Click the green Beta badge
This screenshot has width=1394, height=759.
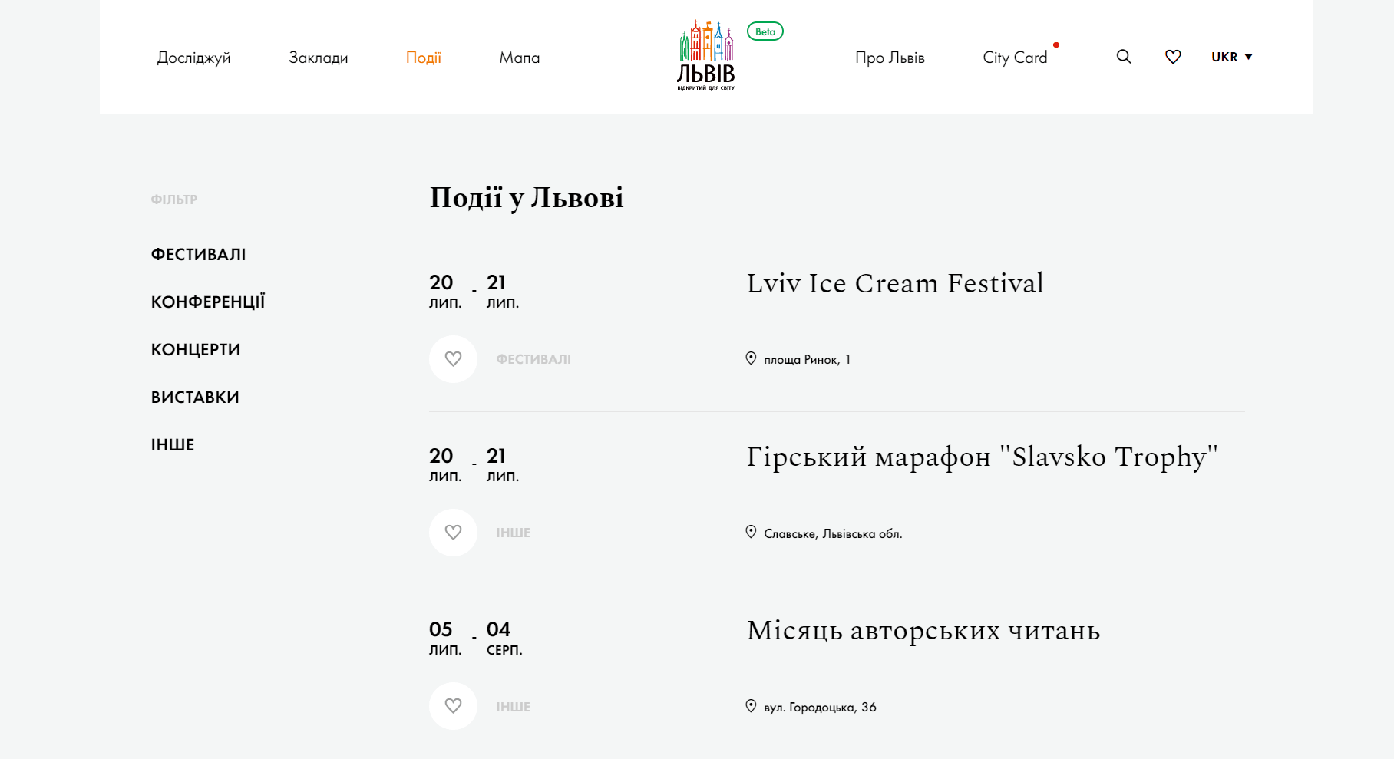click(x=765, y=31)
